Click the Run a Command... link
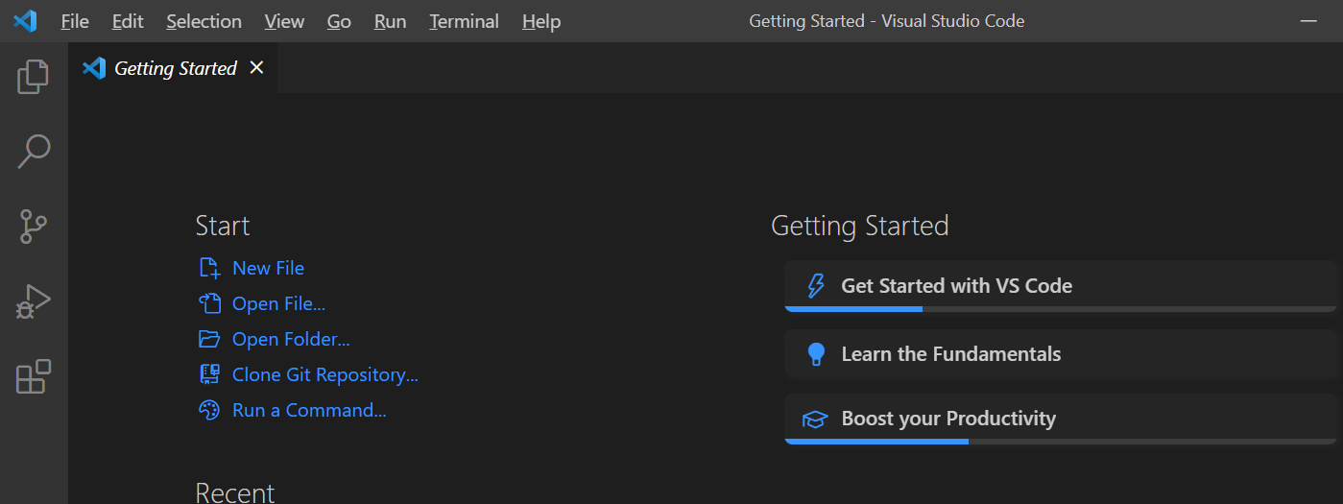The height and width of the screenshot is (504, 1343). click(309, 411)
